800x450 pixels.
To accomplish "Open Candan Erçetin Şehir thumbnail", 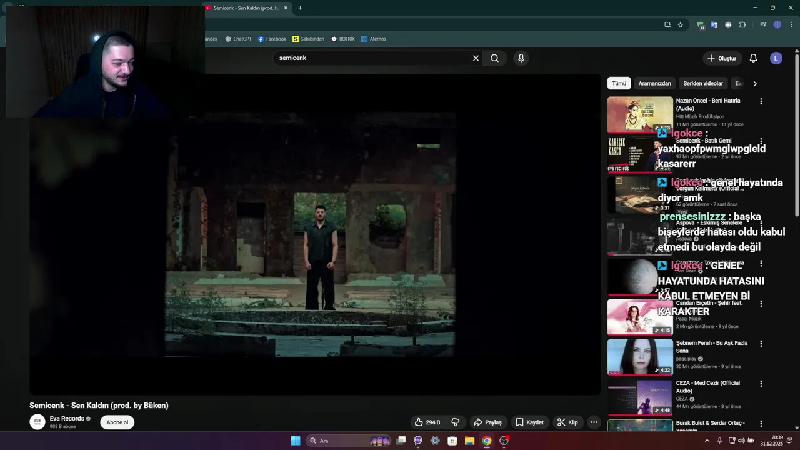I will (x=640, y=317).
